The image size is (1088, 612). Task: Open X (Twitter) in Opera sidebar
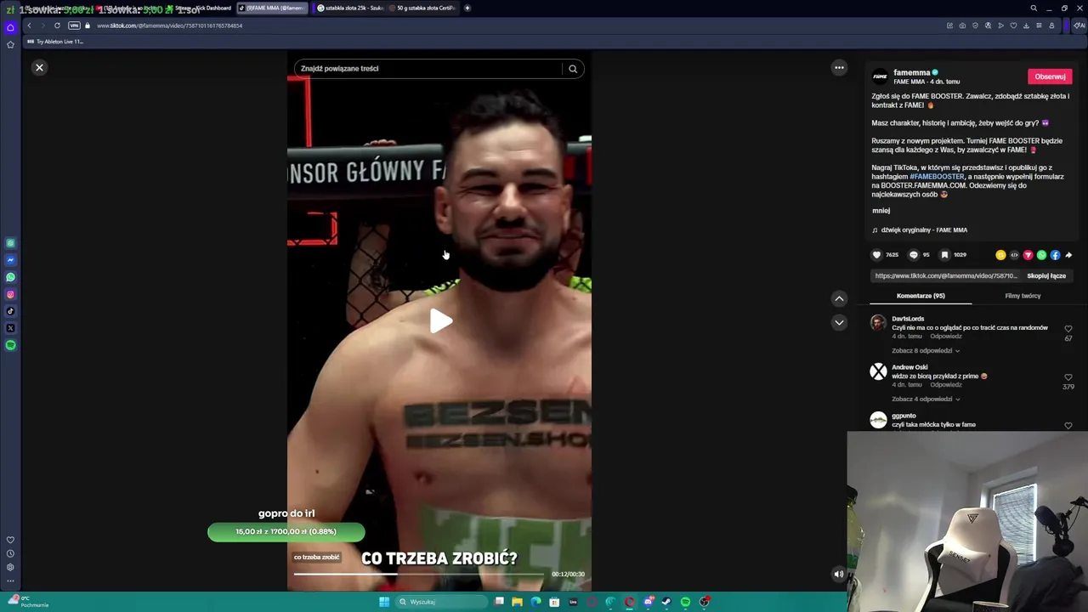[x=10, y=328]
